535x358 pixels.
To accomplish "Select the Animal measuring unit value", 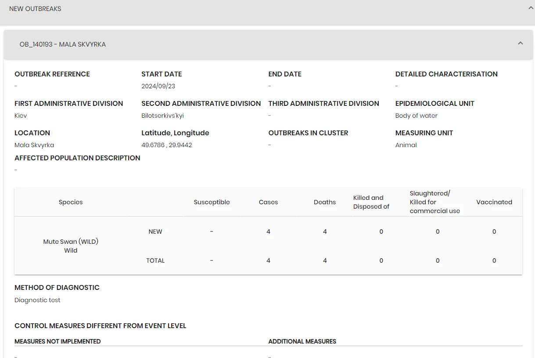I will point(406,145).
